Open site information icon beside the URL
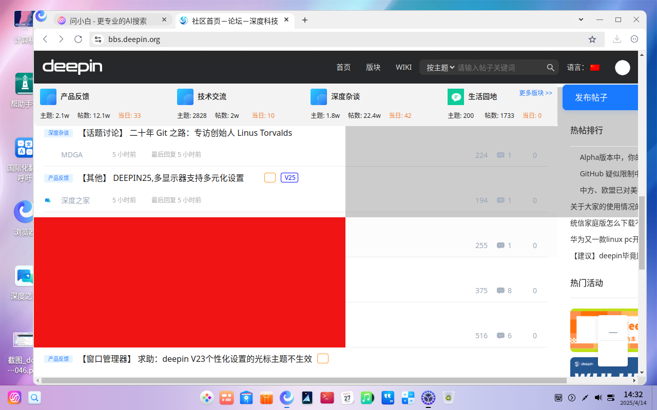Viewport: 657px width, 410px height. pyautogui.click(x=99, y=39)
